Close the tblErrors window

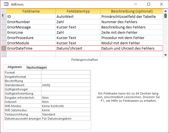coord(161,4)
